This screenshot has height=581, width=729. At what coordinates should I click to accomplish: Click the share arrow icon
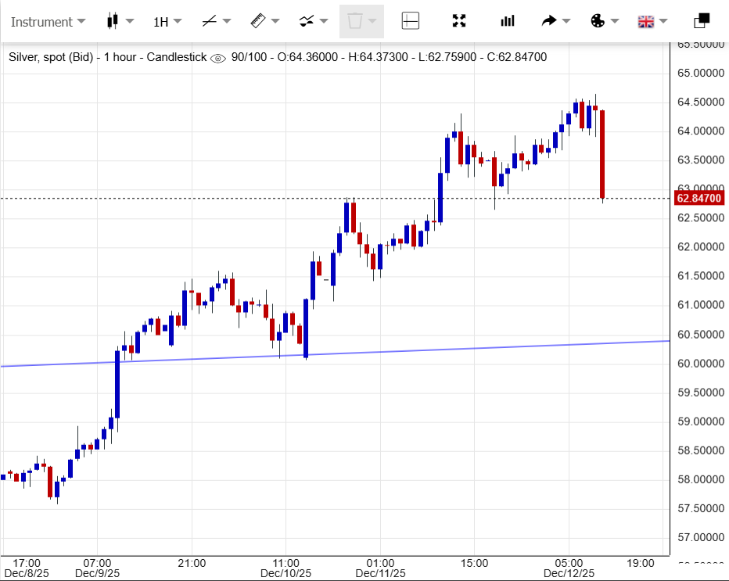[x=549, y=21]
